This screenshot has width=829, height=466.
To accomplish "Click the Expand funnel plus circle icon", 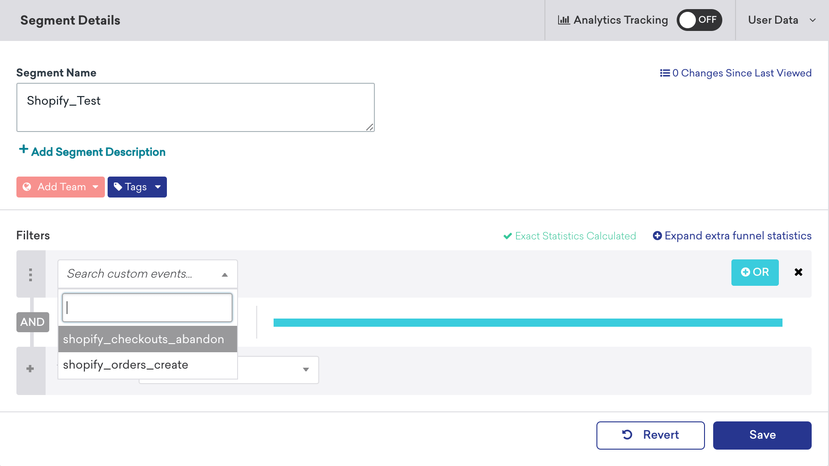I will click(657, 236).
